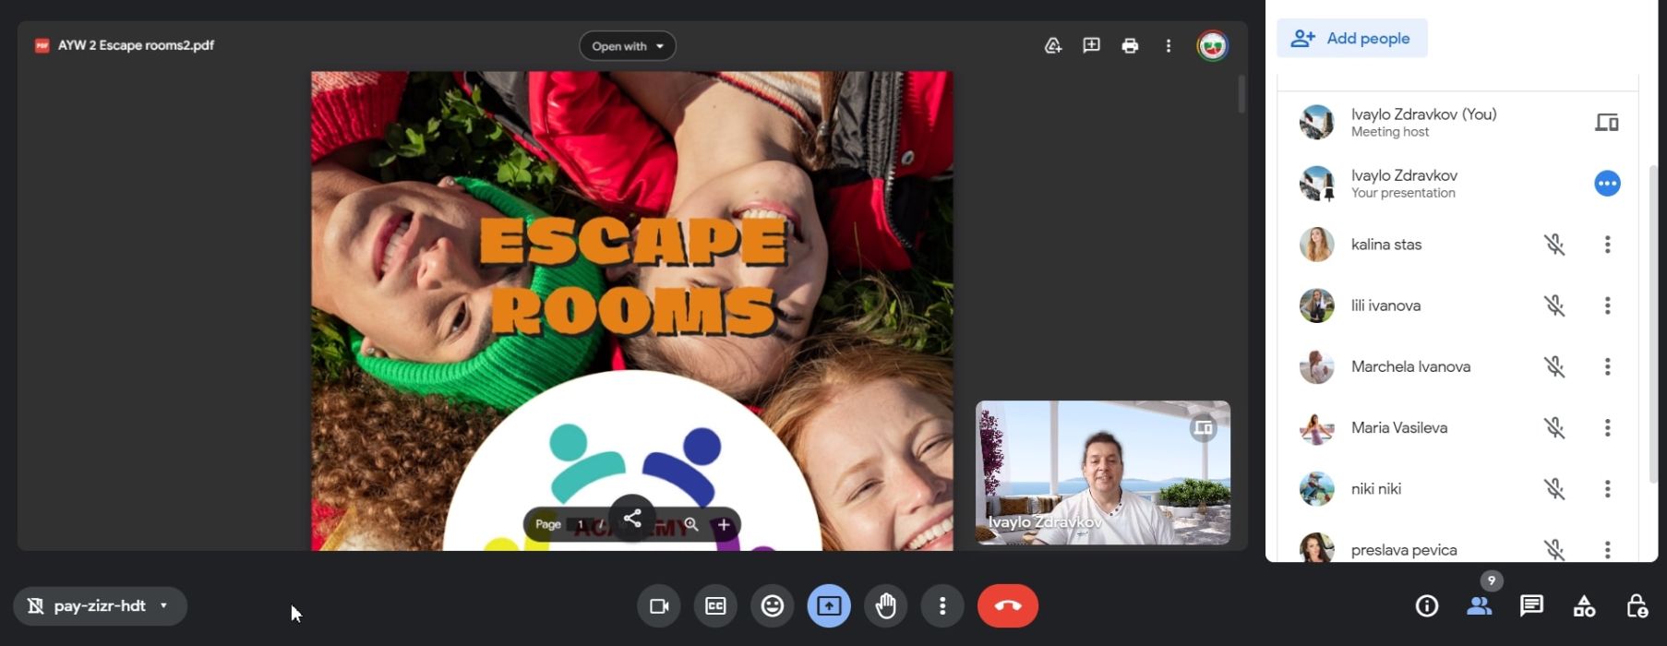Viewport: 1667px width, 646px height.
Task: Click the PDF viewer vertical scrollbar
Action: 1241,94
